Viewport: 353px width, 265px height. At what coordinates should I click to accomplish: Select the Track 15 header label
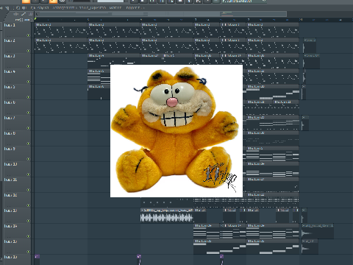(10, 241)
